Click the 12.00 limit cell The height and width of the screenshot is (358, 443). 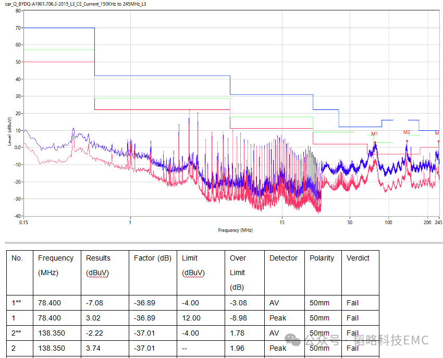tap(191, 318)
